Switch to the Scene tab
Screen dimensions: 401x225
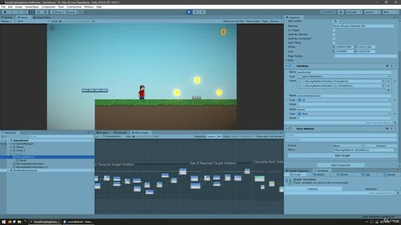tap(8, 17)
